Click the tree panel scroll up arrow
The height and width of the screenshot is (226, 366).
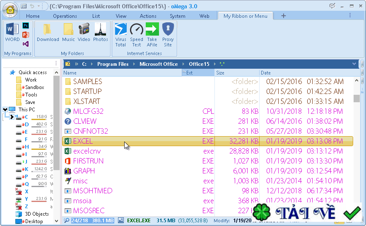coord(56,72)
